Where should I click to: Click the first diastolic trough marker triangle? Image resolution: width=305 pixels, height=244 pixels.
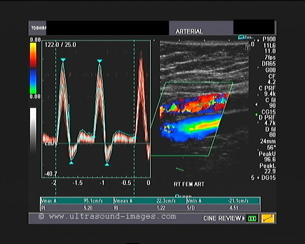click(71, 163)
